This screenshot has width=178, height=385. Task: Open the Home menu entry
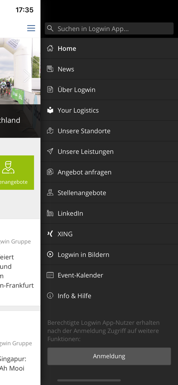[x=109, y=49]
